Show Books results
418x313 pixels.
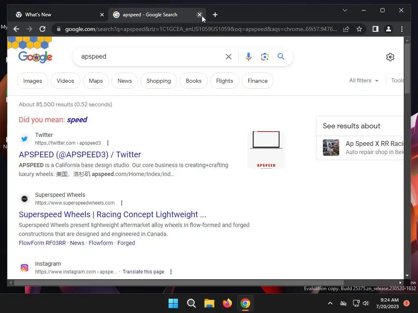(193, 81)
